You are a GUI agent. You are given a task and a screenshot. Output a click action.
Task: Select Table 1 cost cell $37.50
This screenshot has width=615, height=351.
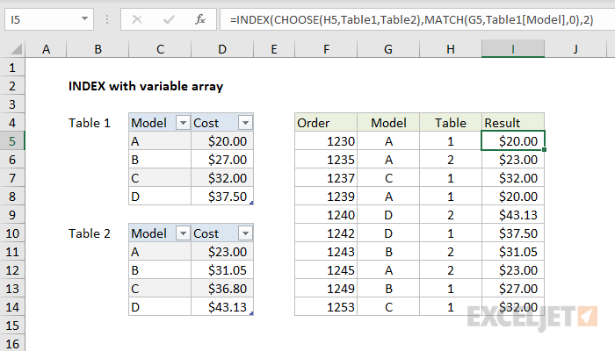(222, 197)
